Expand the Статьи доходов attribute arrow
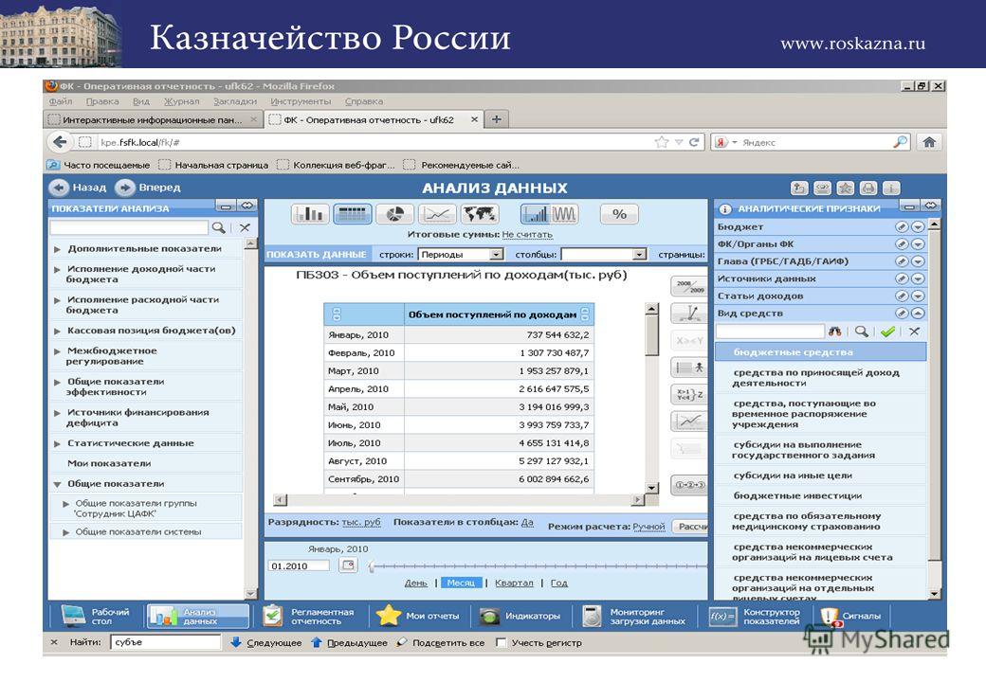The width and height of the screenshot is (986, 682). pyautogui.click(x=918, y=296)
